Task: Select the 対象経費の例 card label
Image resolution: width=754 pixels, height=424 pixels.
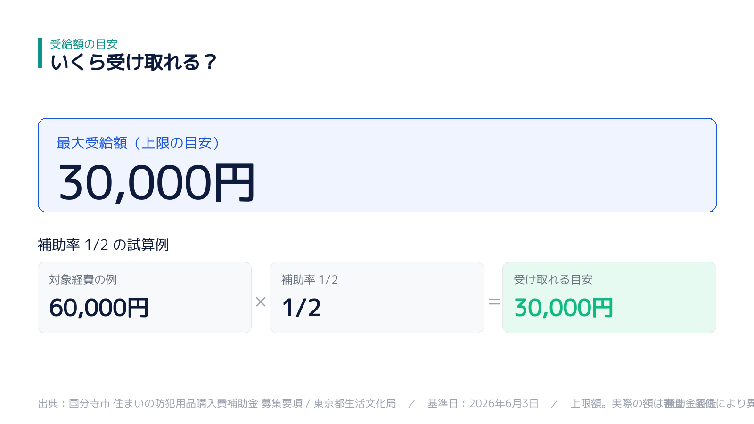Action: [x=83, y=280]
